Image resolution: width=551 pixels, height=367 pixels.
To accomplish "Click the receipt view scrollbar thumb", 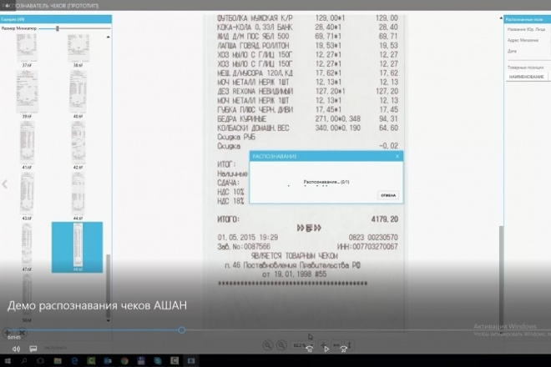I will tap(501, 278).
